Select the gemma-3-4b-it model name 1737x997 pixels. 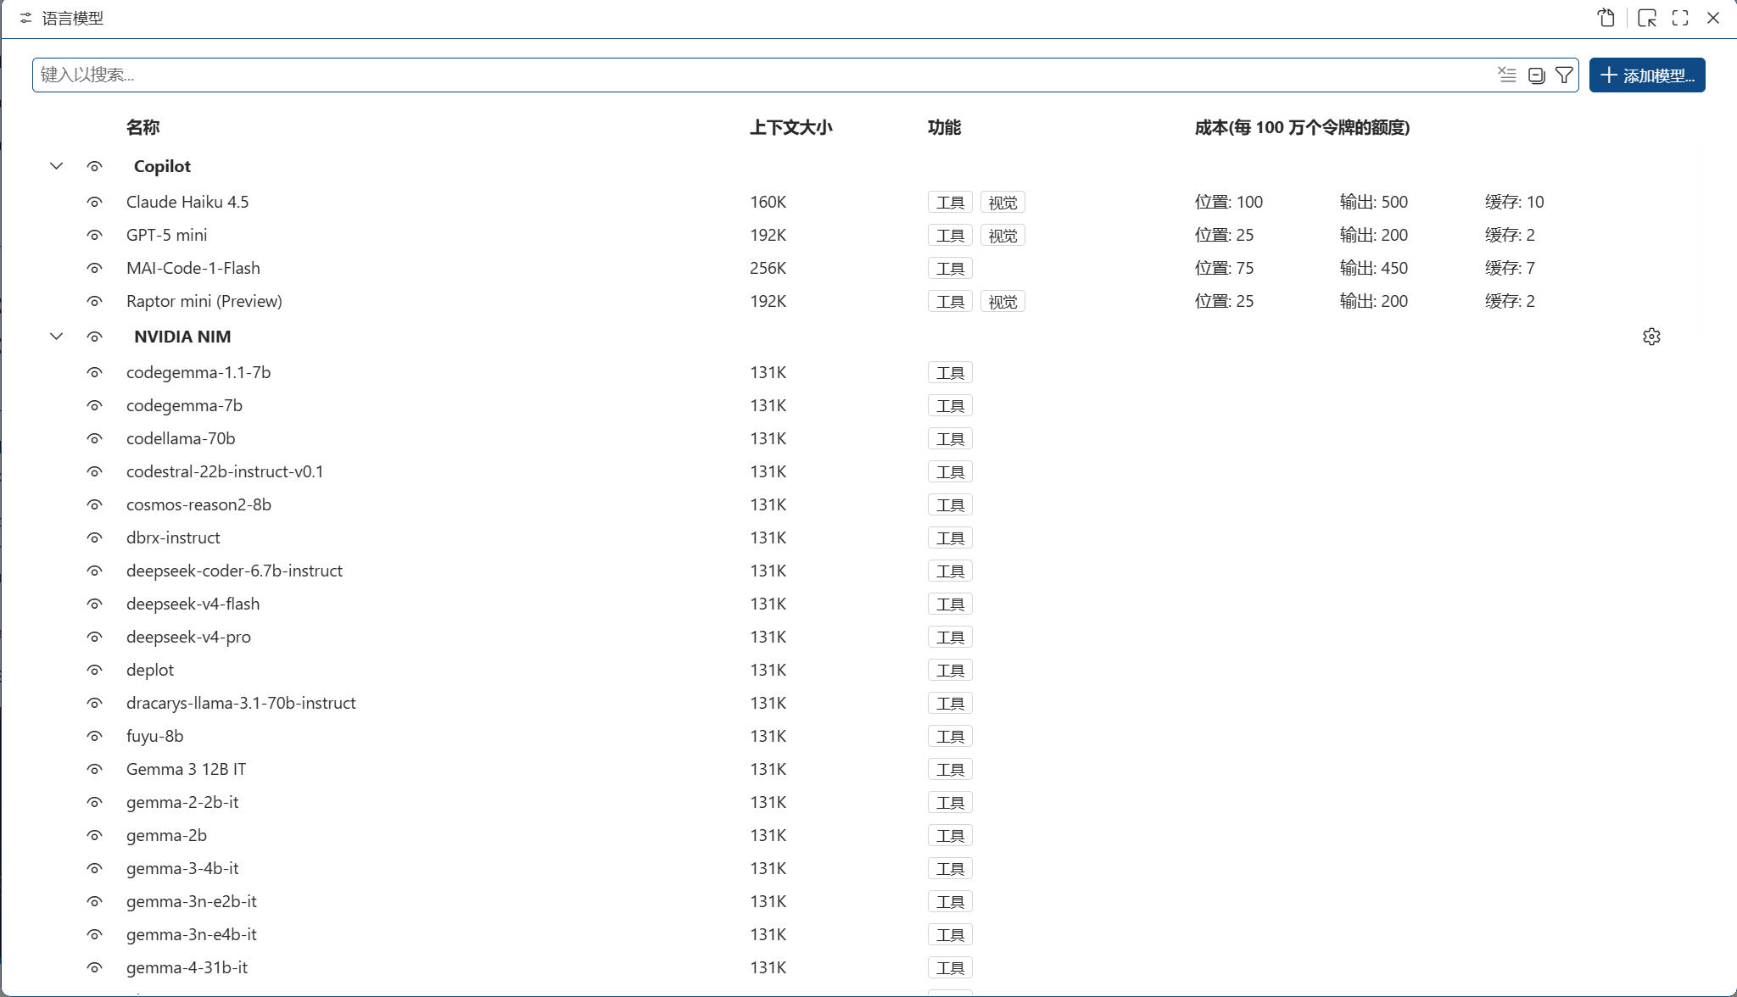182,868
